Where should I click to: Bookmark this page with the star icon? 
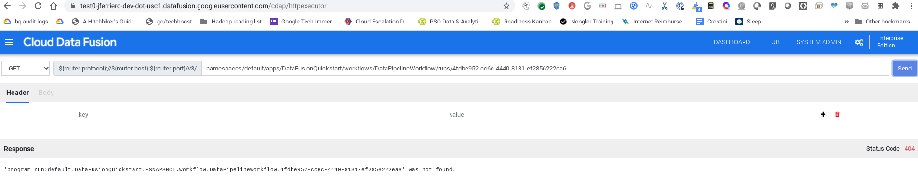(x=506, y=6)
